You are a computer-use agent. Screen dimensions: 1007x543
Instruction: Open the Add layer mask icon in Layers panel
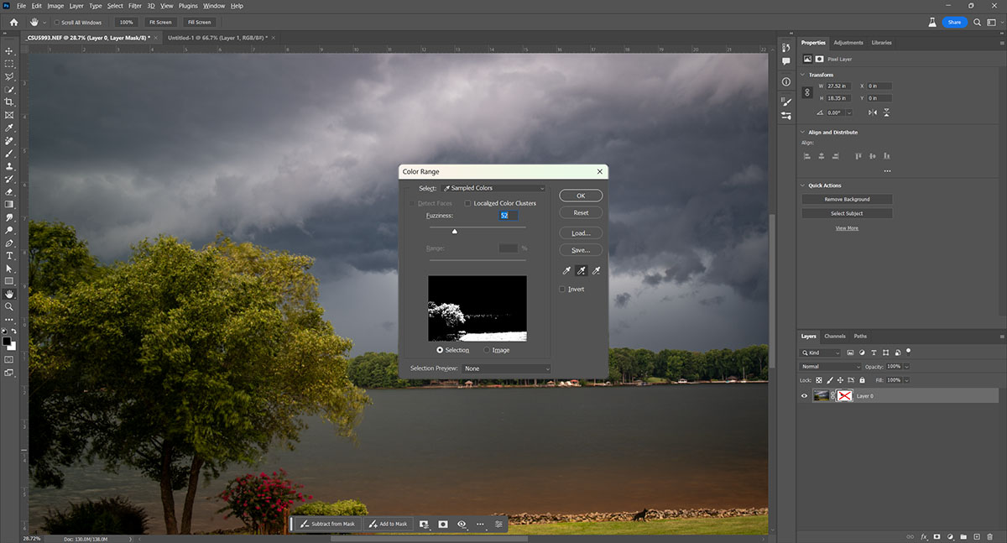pos(938,536)
